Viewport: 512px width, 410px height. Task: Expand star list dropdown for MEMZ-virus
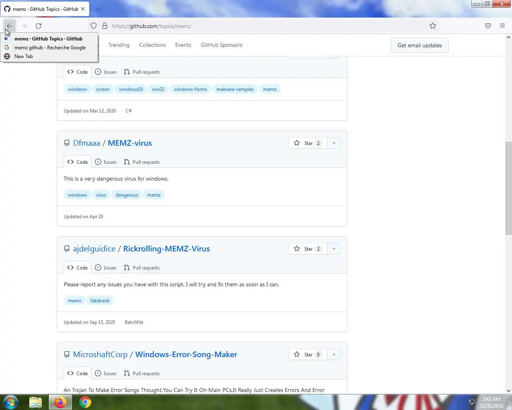point(334,143)
